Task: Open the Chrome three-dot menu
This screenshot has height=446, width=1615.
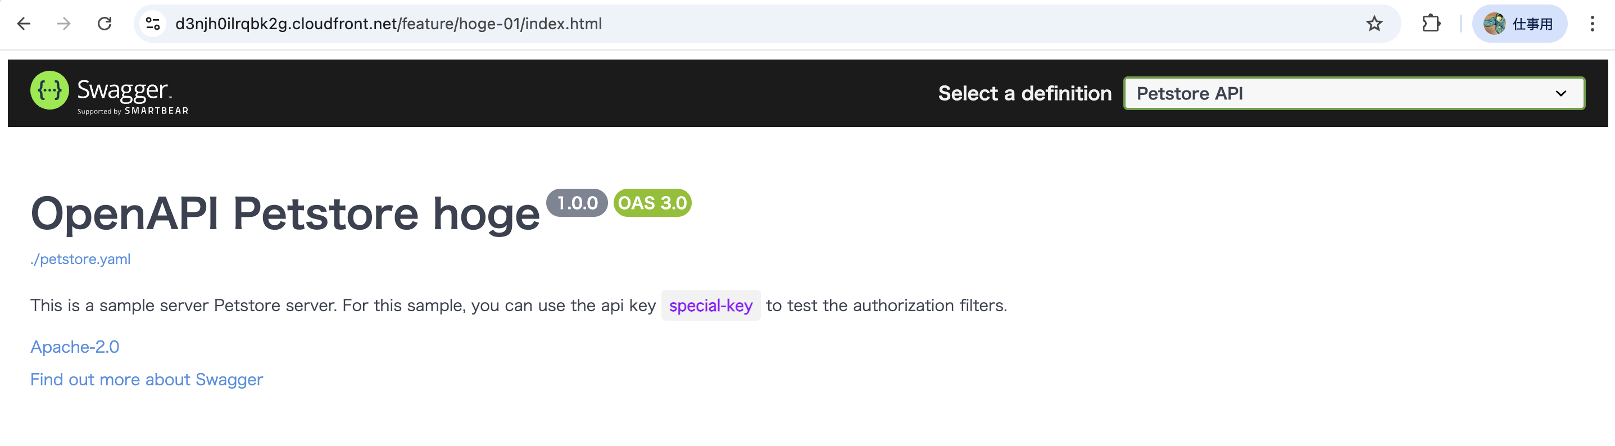Action: point(1592,24)
